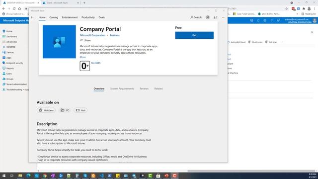Select the Productivity tab in Store

click(x=88, y=17)
